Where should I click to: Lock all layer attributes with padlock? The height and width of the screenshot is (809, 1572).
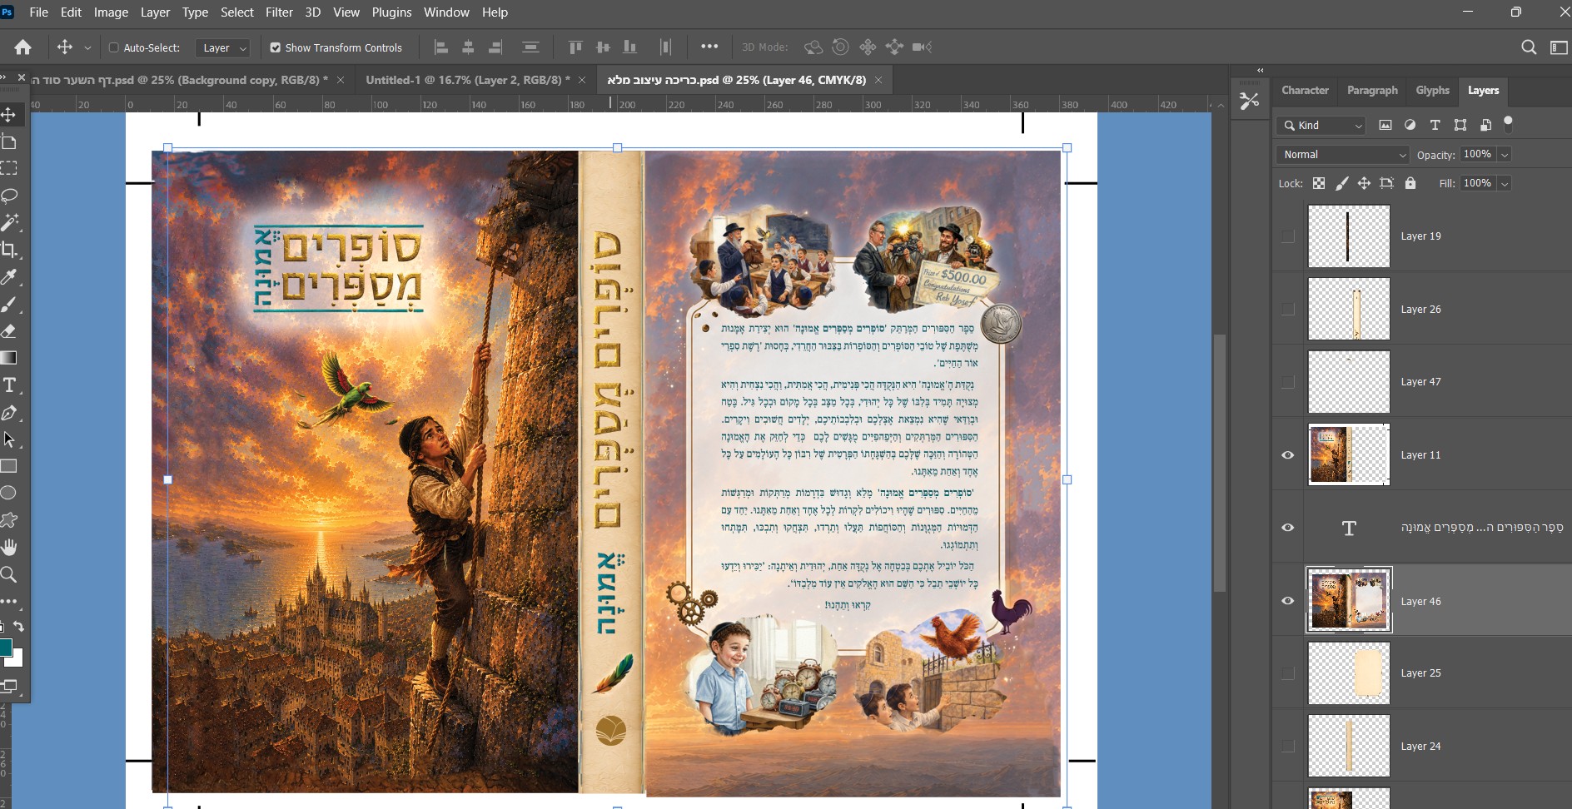[x=1410, y=183]
